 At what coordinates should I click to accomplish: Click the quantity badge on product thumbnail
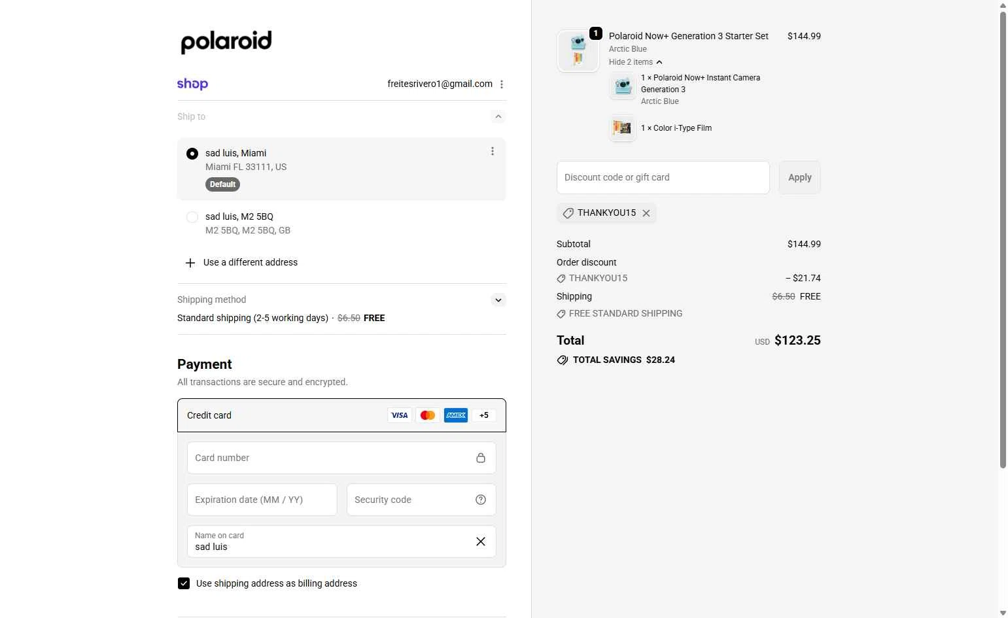[595, 33]
